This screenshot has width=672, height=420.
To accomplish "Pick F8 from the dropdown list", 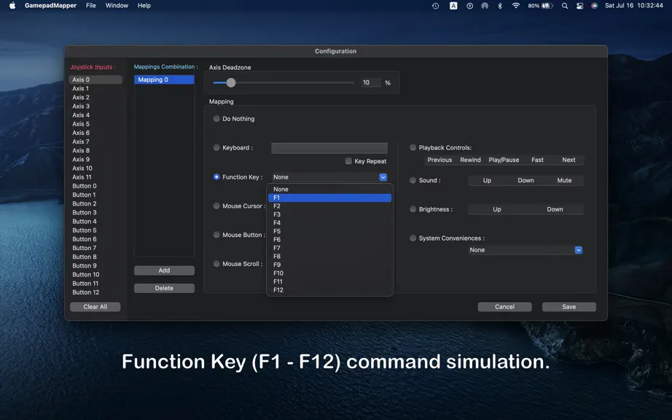I will [x=329, y=256].
